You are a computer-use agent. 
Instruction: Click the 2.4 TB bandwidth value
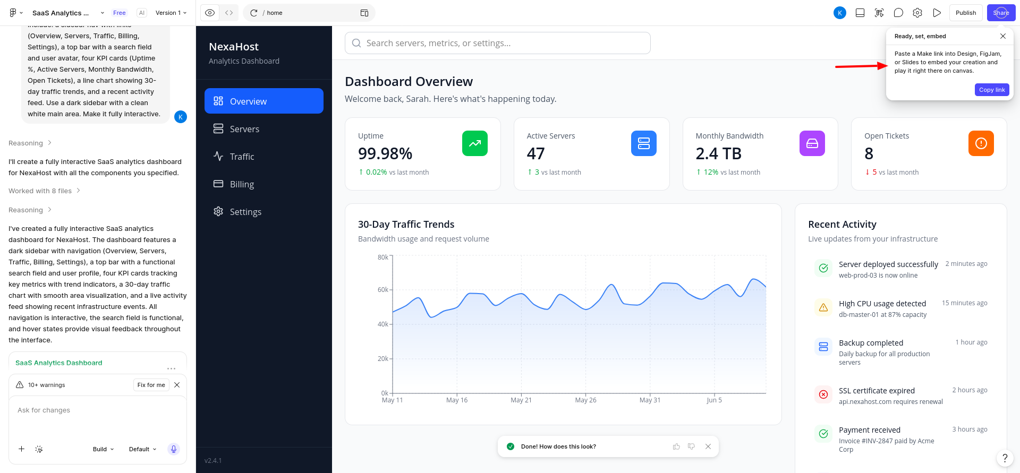[718, 153]
